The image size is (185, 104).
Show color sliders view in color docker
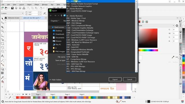(143, 22)
